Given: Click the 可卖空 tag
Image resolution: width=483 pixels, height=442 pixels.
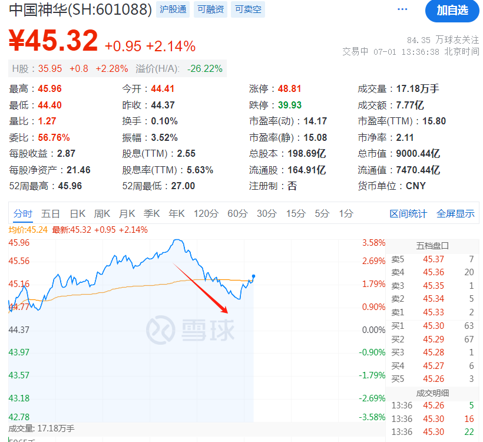Looking at the screenshot, I should click(x=247, y=9).
